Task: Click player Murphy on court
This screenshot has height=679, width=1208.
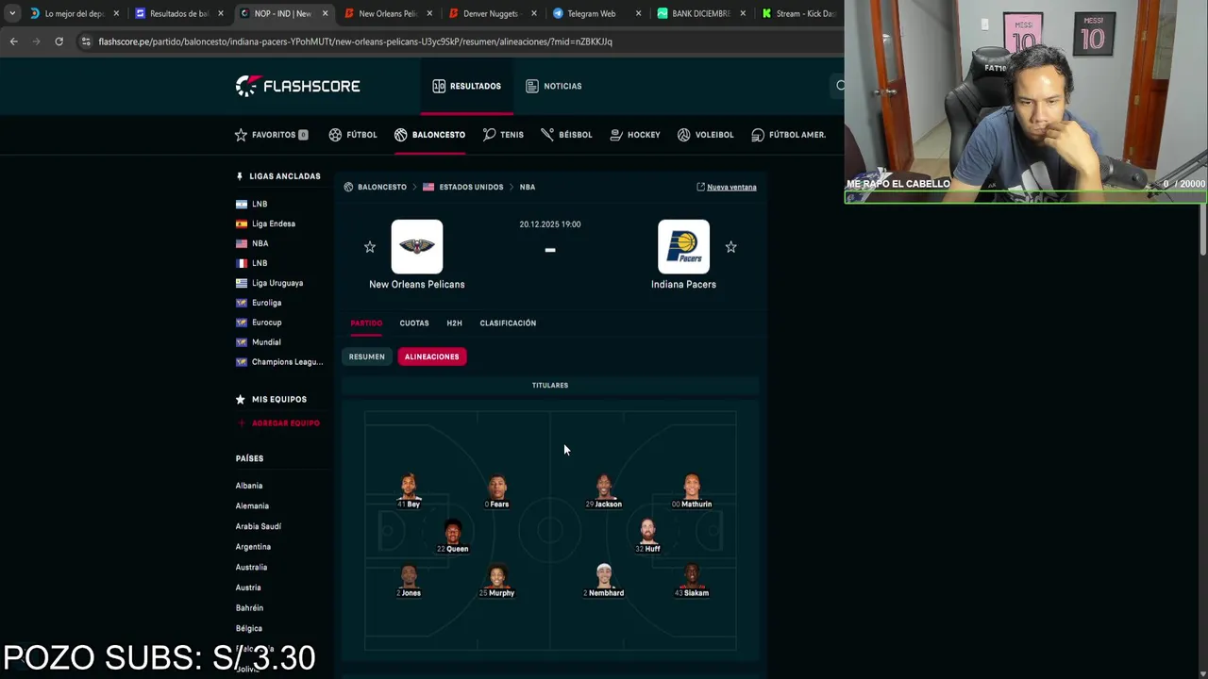Action: click(x=497, y=580)
